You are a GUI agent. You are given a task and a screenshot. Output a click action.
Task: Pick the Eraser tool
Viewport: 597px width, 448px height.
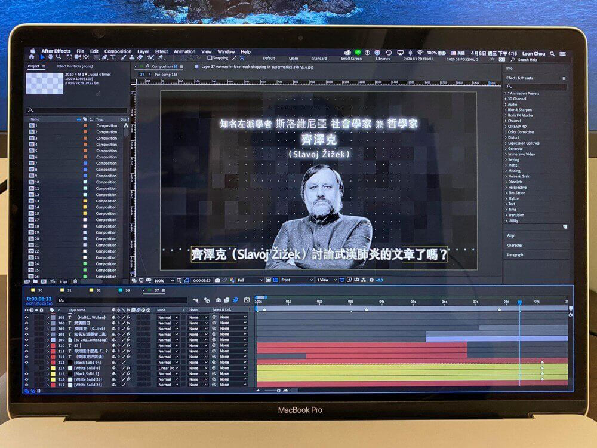tap(140, 57)
